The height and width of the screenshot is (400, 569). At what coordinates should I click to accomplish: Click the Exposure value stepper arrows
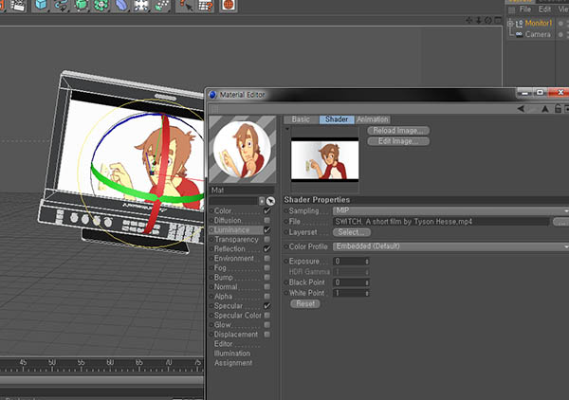point(367,262)
